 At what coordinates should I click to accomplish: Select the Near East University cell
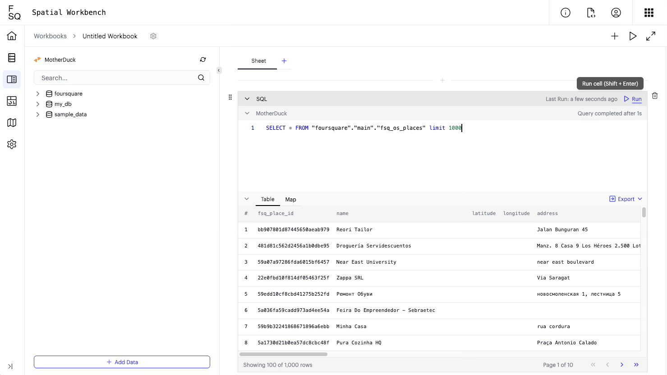coord(366,262)
